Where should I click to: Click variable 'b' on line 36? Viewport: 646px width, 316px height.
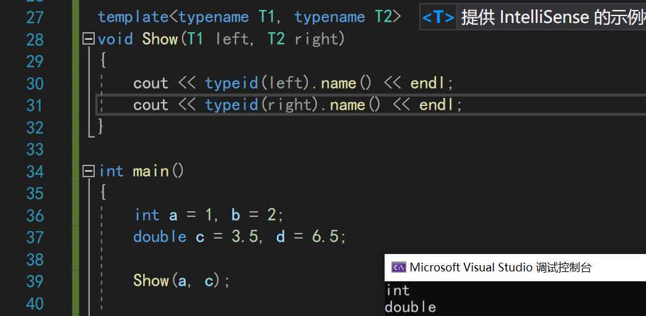(235, 214)
